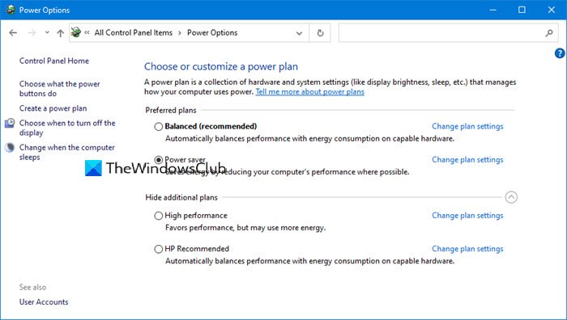Click the search magnifier icon

(x=549, y=33)
